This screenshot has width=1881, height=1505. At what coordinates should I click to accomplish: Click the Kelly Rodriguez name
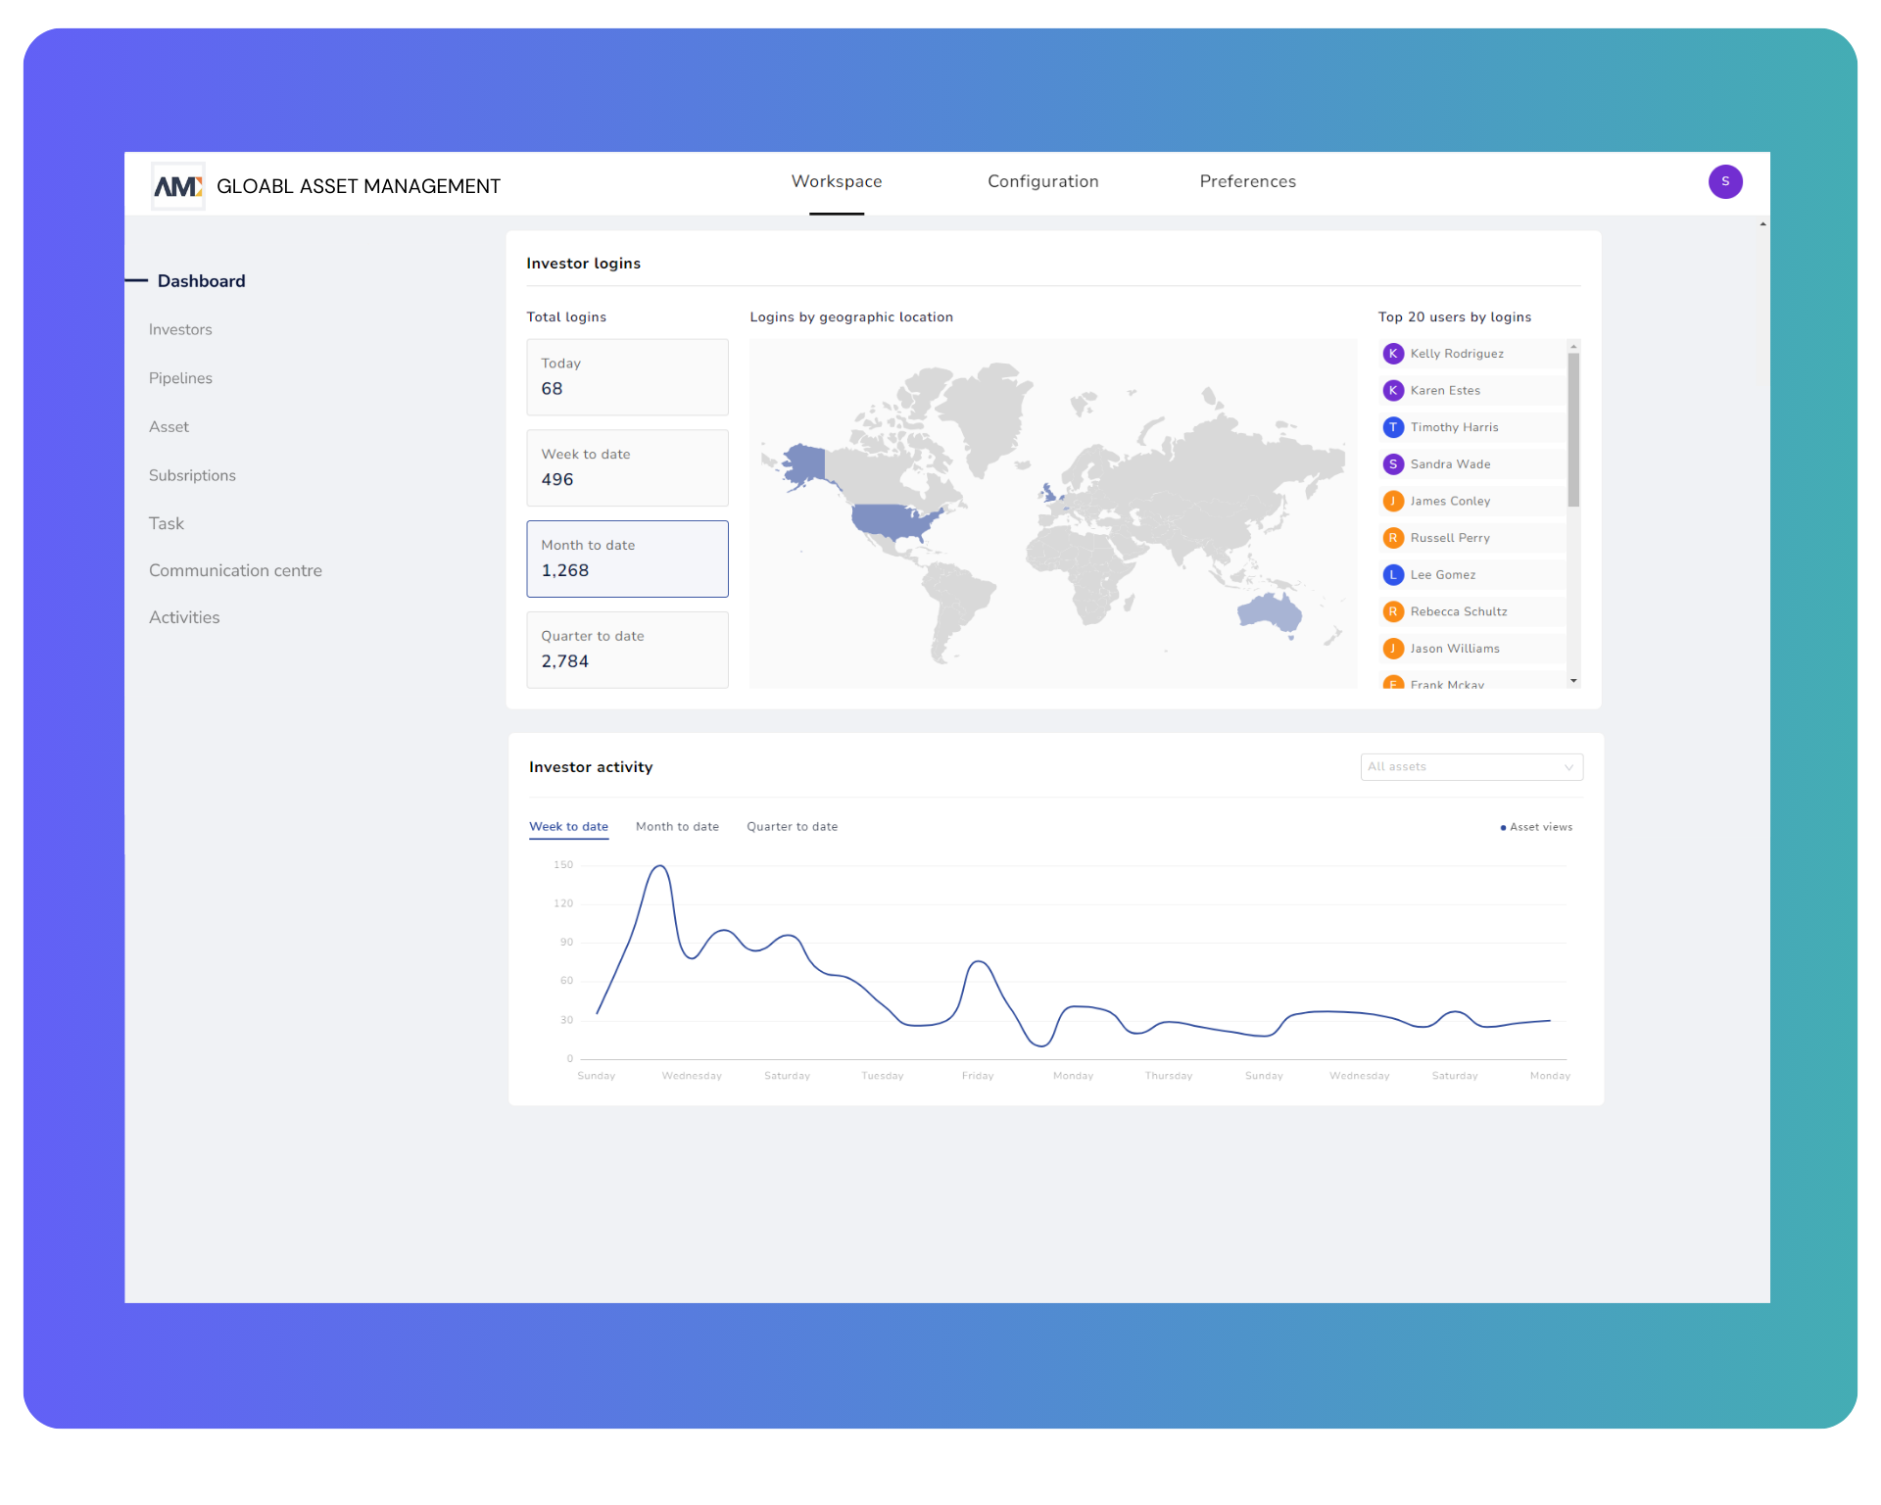click(1457, 354)
